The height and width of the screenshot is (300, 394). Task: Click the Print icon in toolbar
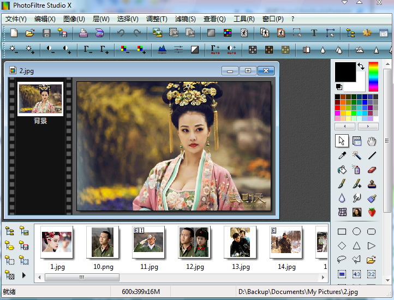click(83, 33)
